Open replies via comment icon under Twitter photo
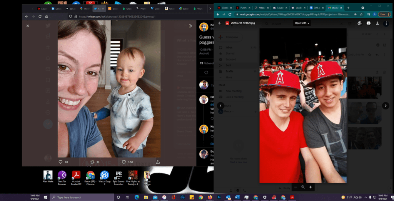 click(x=60, y=162)
